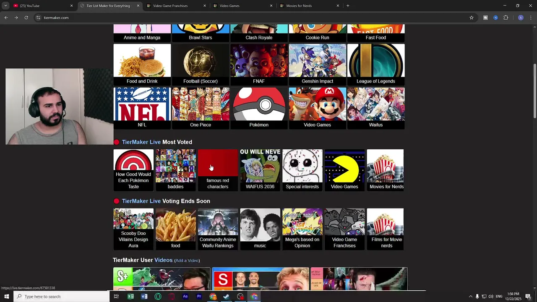Close the Movies for Nerds tab

click(x=338, y=6)
